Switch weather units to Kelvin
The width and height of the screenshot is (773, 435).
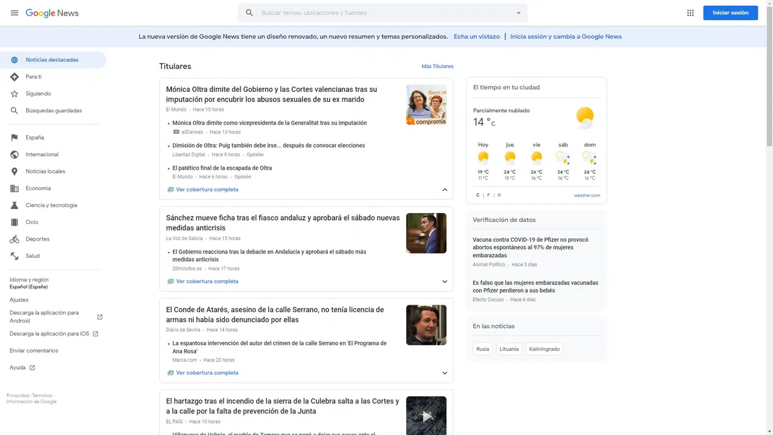pos(499,195)
